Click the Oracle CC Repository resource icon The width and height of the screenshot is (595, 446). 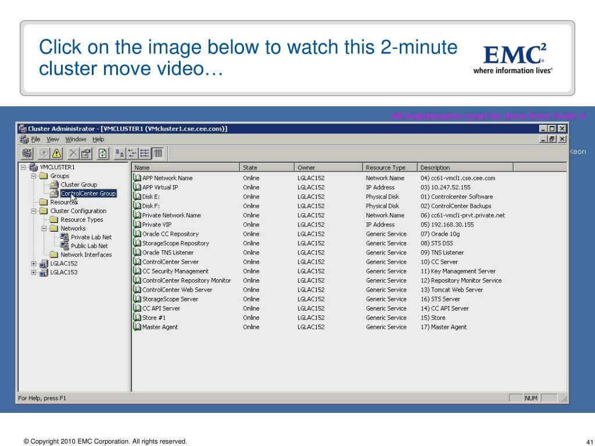(137, 233)
